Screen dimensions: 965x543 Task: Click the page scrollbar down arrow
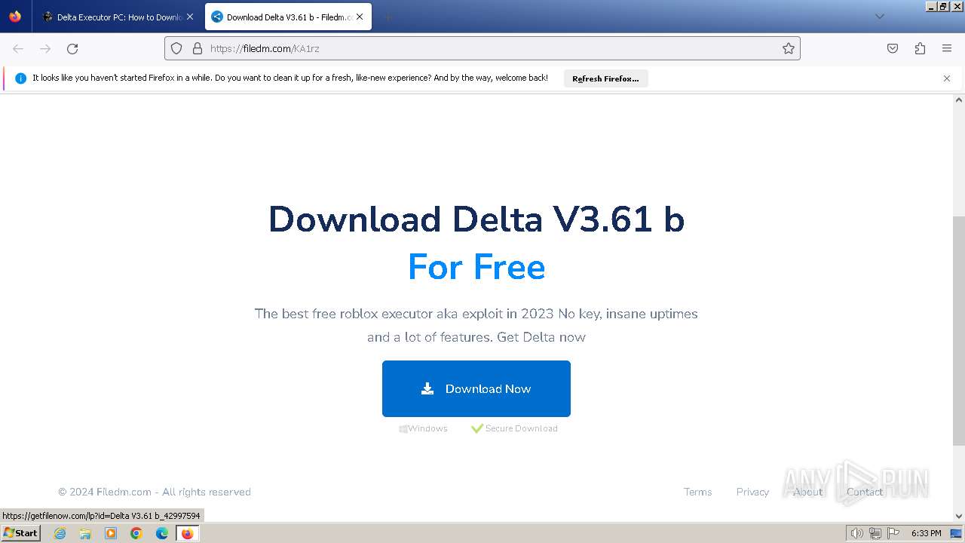coord(959,516)
